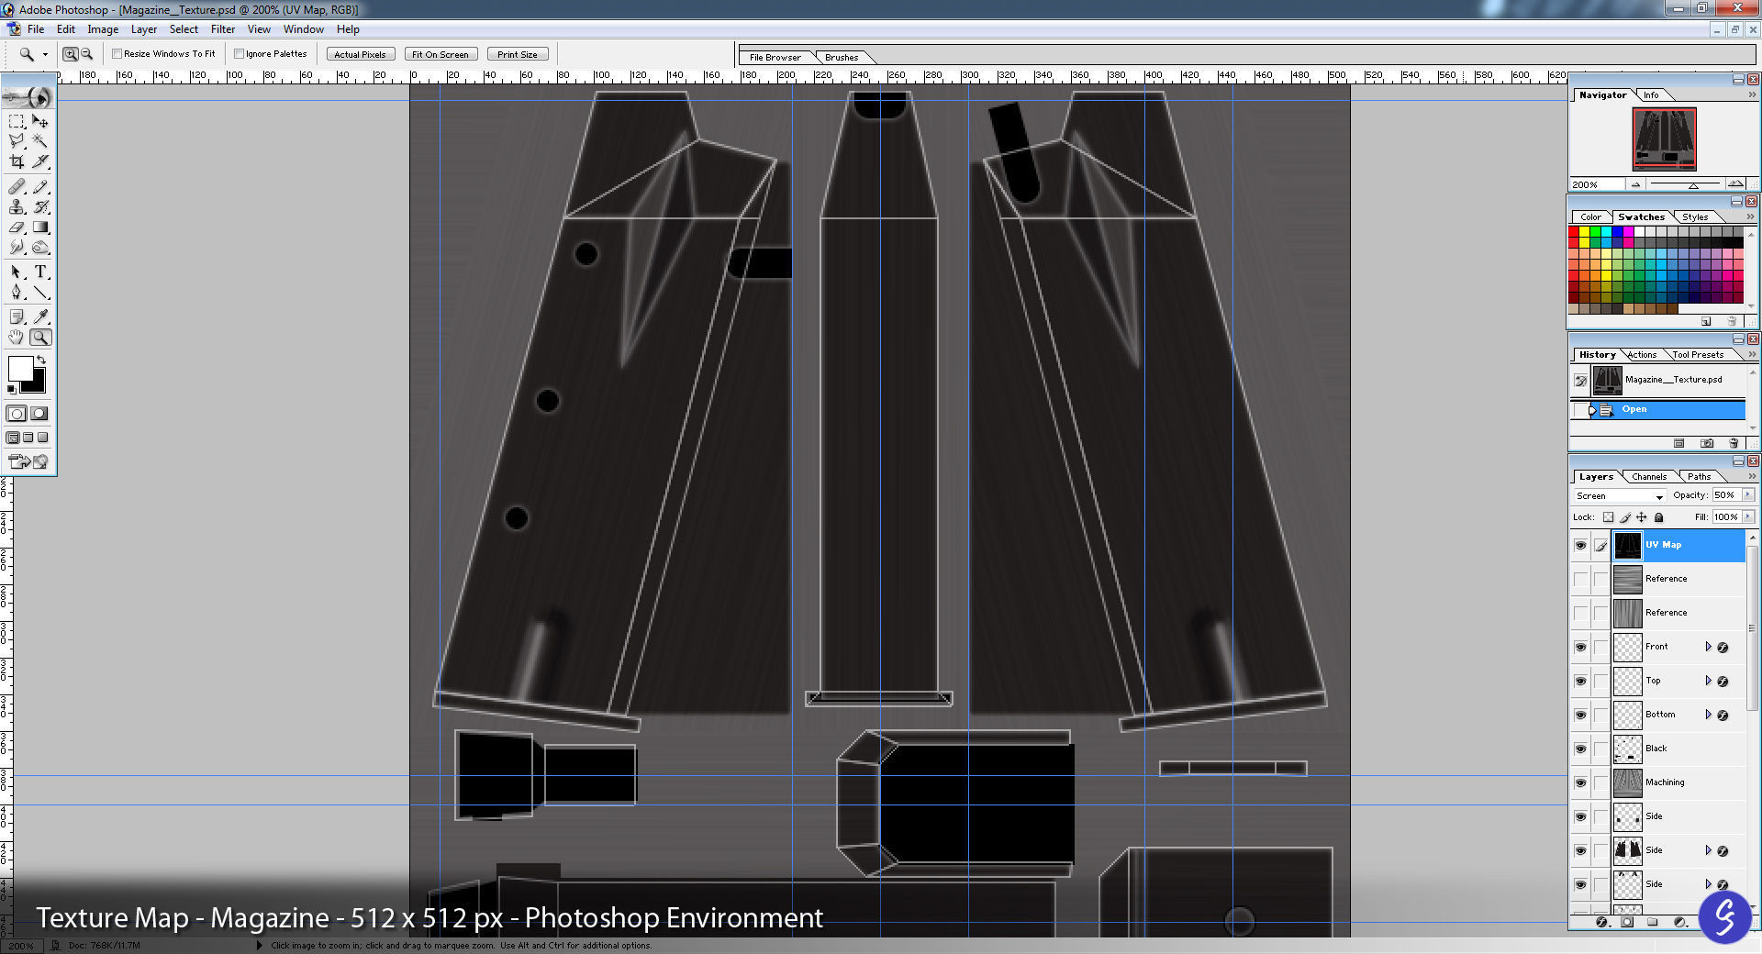Screen dimensions: 1762x954
Task: Hide the Machining layer
Action: (1580, 782)
